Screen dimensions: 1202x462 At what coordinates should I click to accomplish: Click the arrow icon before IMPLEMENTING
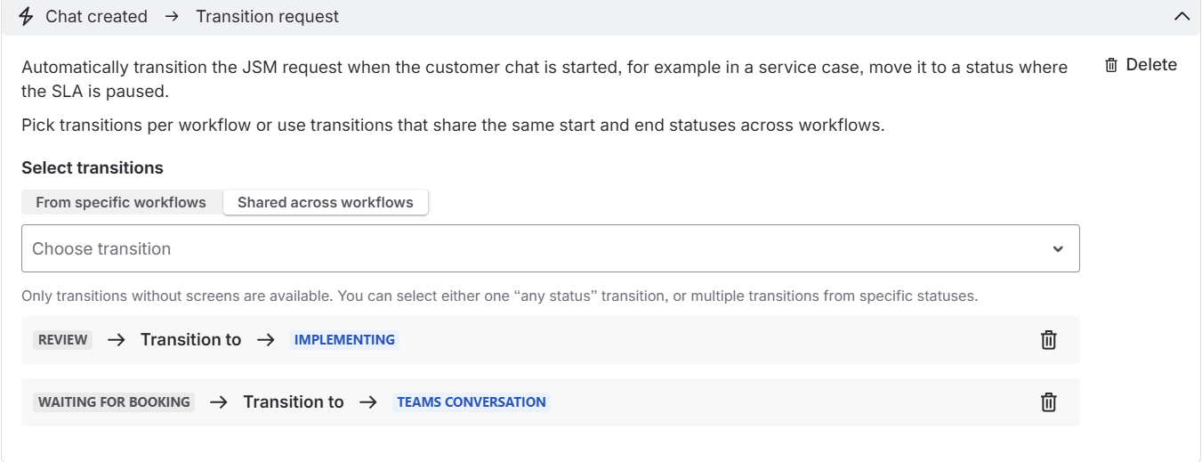[x=265, y=340]
